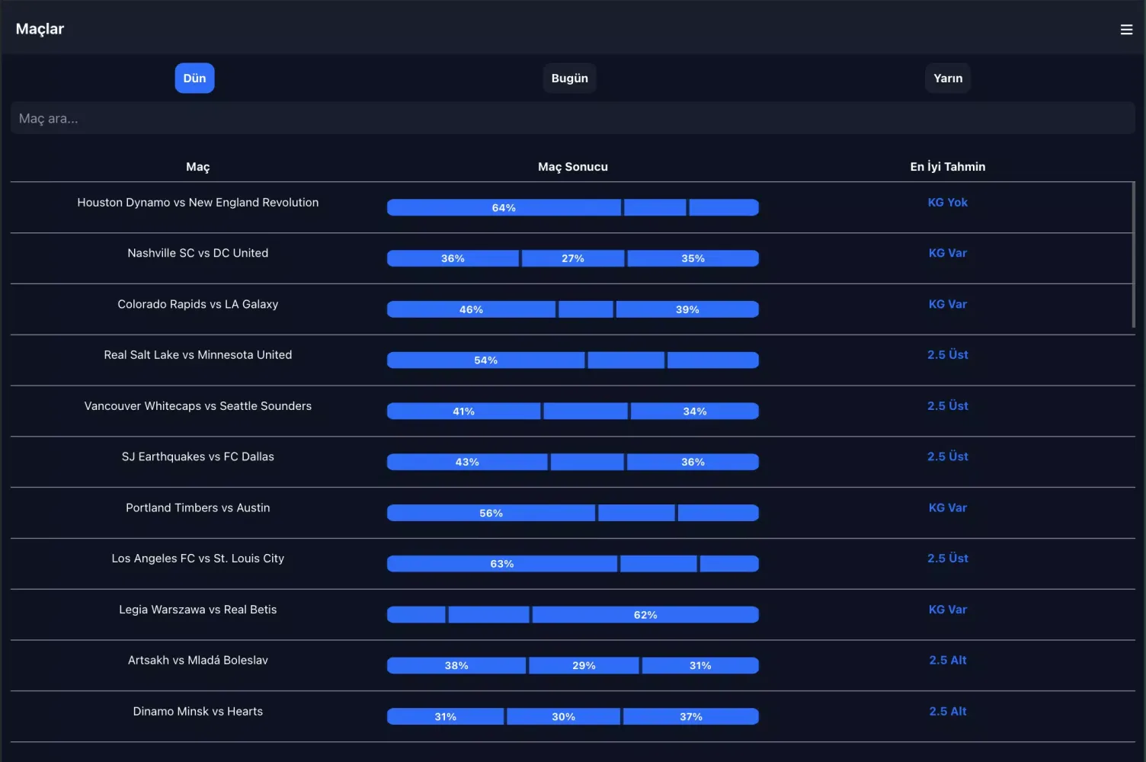Image resolution: width=1146 pixels, height=762 pixels.
Task: Click KG Var prediction for Colorado Rapids
Action: tap(948, 304)
